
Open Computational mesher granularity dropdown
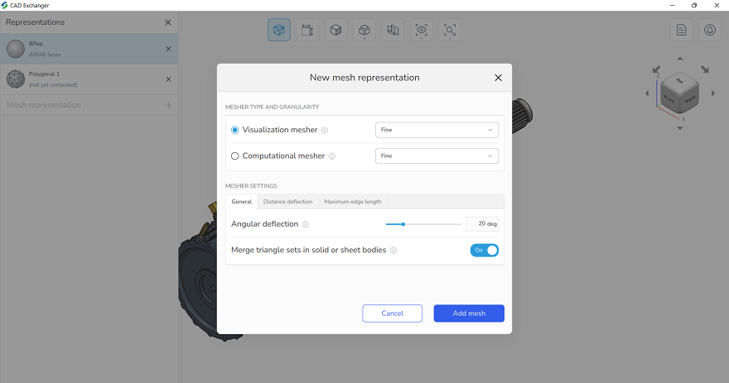tap(437, 156)
